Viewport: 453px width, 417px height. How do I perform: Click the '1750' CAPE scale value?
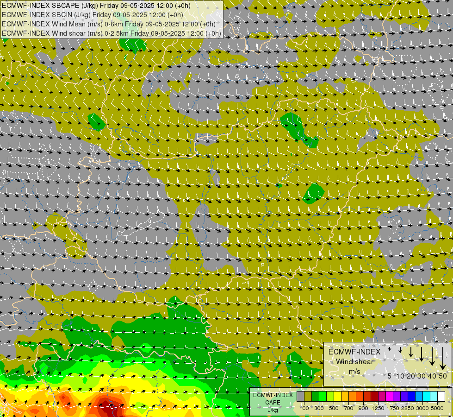point(393,408)
